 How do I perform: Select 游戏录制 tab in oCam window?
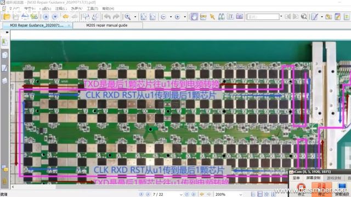(x=334, y=178)
